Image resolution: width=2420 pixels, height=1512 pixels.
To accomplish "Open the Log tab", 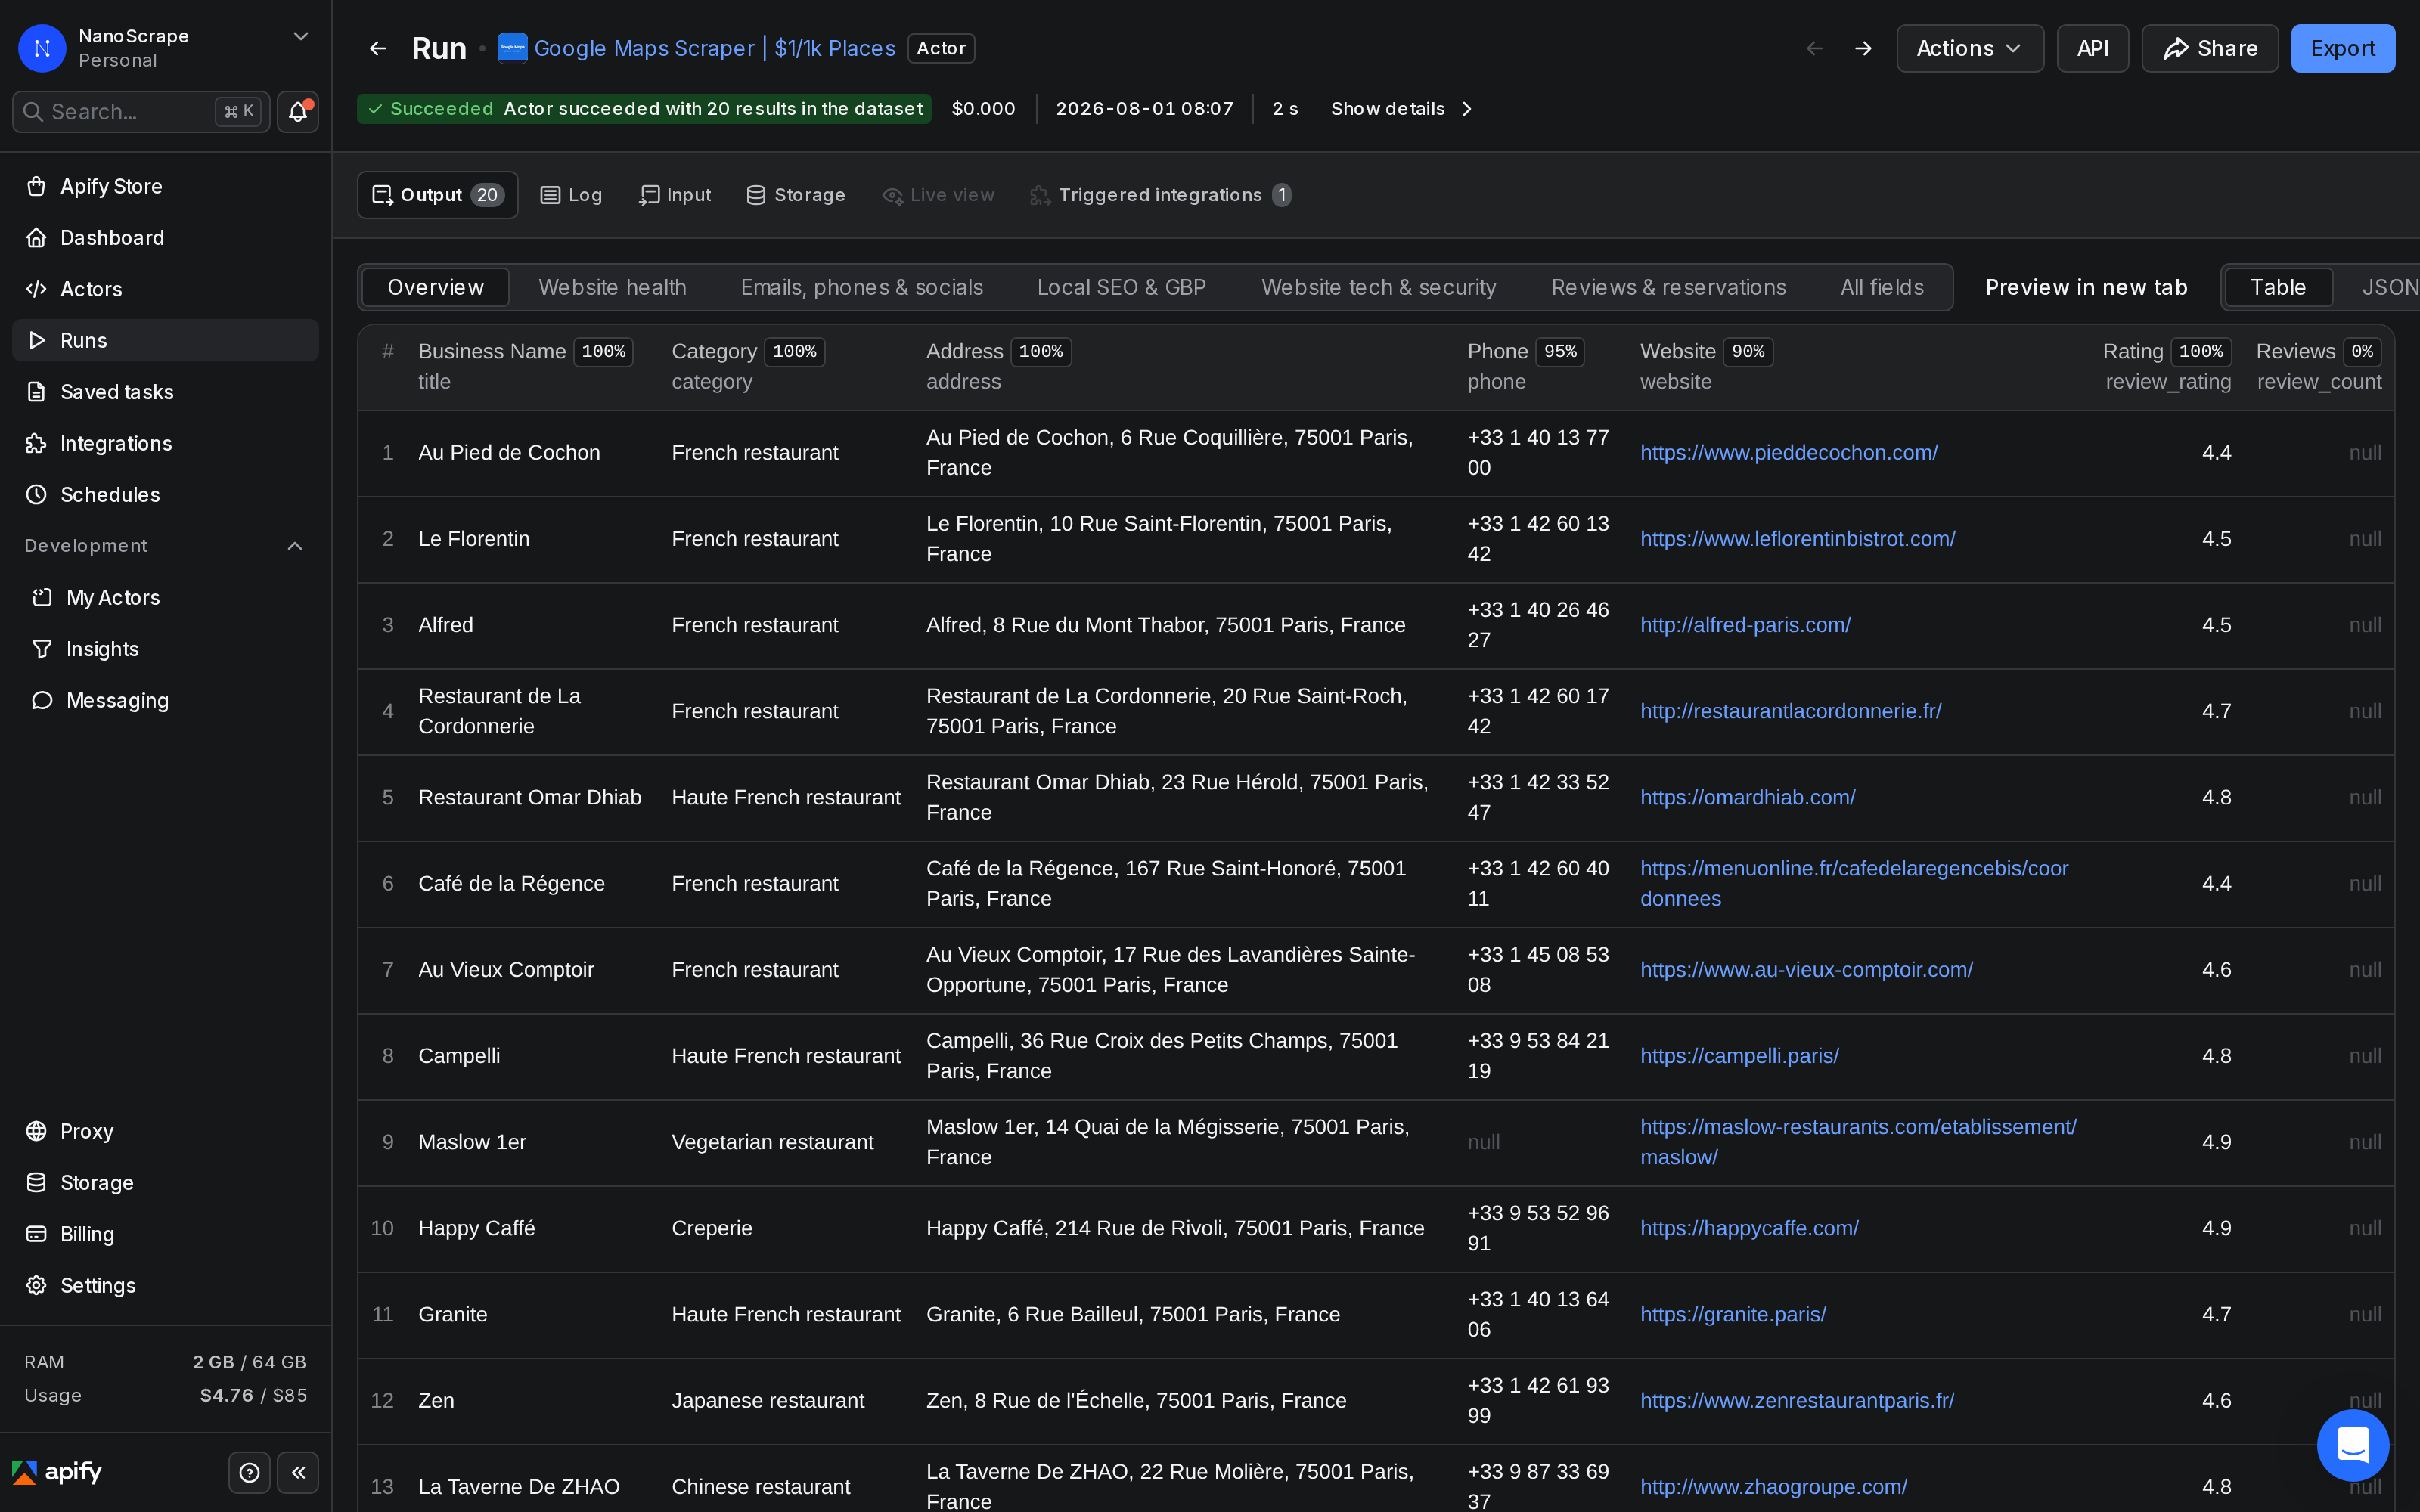I will [571, 195].
